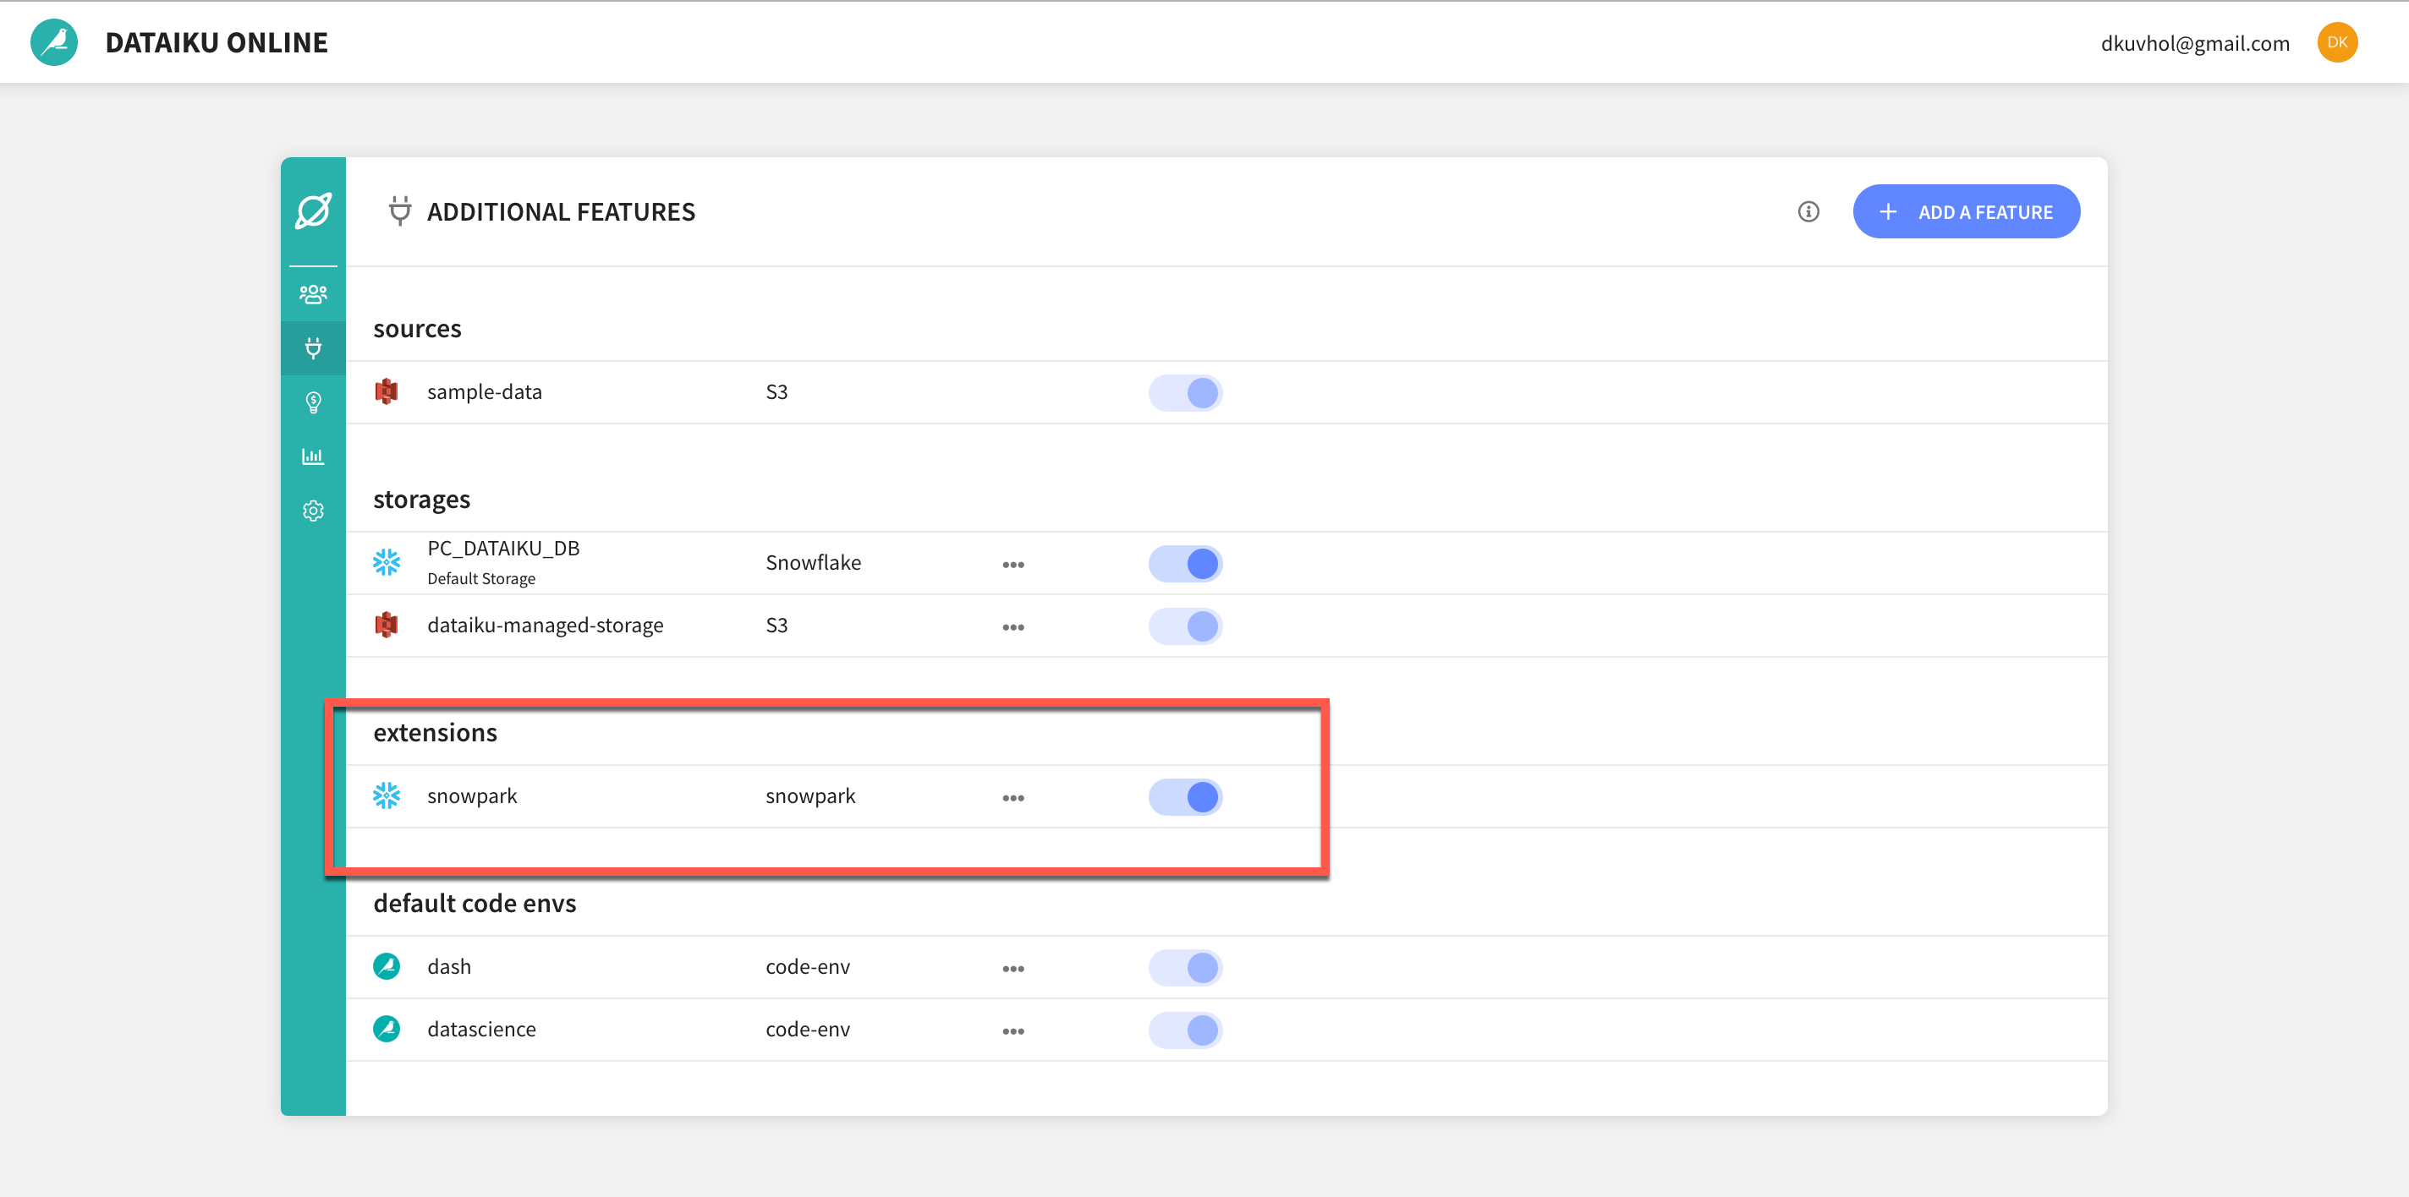This screenshot has height=1197, width=2409.
Task: Select the plug extensions sidebar icon
Action: point(312,348)
